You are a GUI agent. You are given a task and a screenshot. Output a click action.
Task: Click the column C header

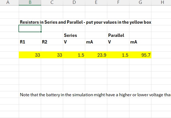[52, 3]
